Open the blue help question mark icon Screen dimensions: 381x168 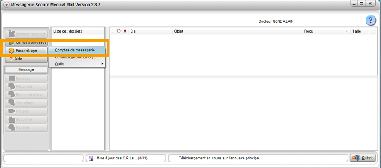click(x=370, y=21)
